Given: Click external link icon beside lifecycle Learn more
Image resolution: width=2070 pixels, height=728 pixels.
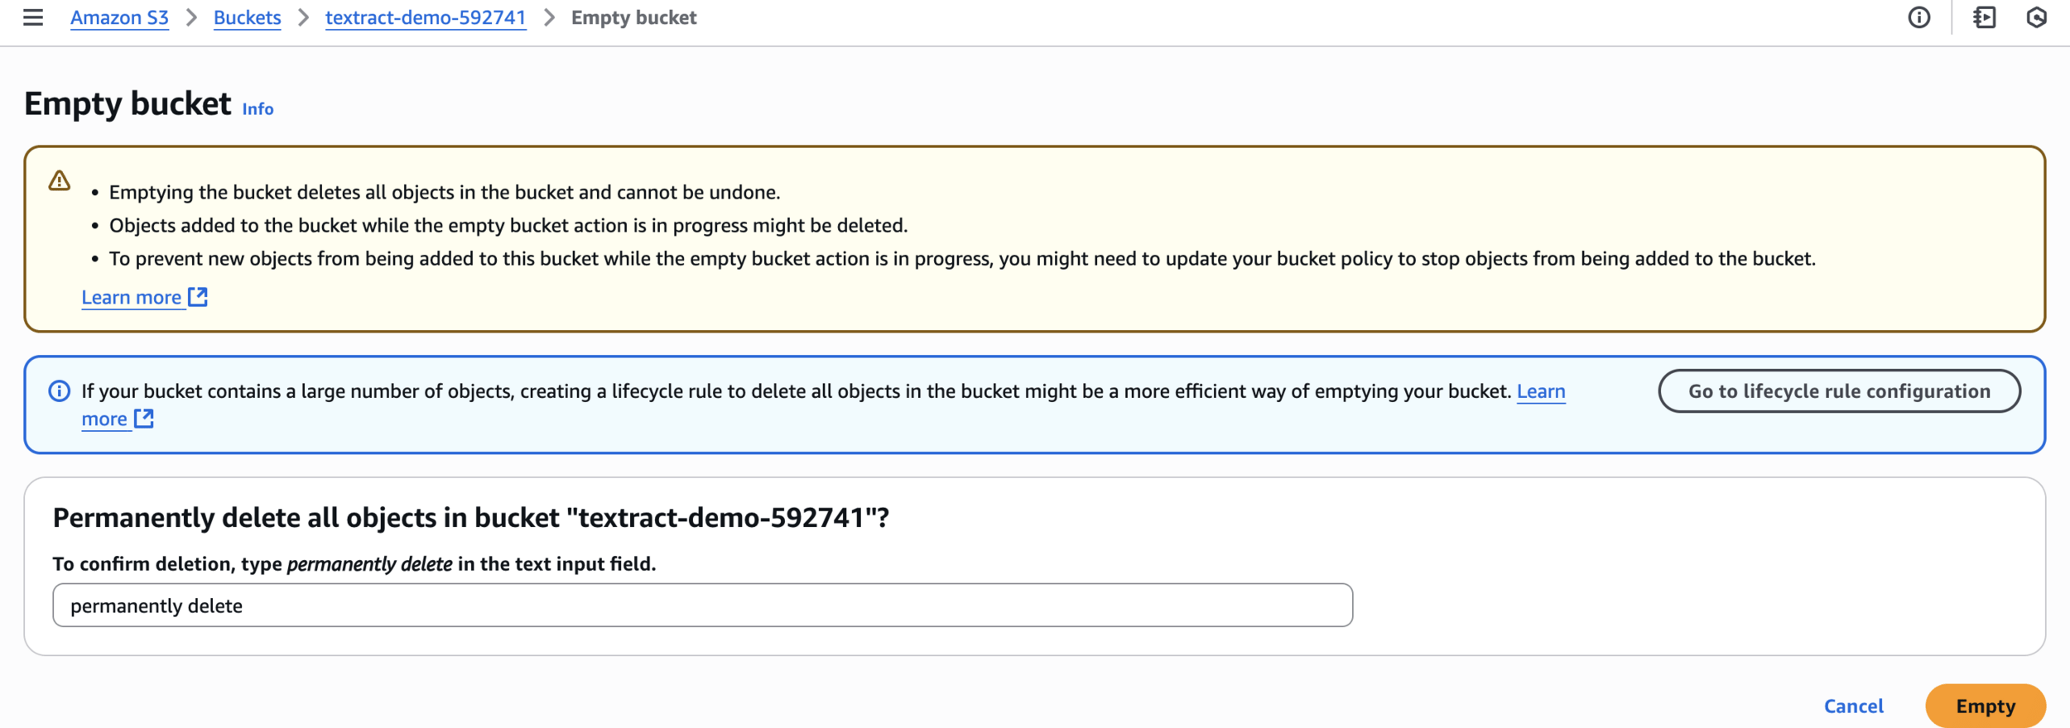Looking at the screenshot, I should pyautogui.click(x=144, y=419).
